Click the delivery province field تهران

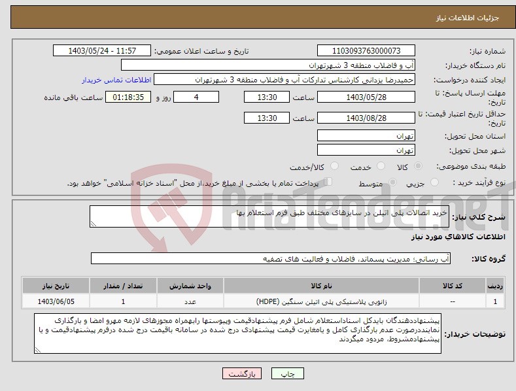coord(366,135)
